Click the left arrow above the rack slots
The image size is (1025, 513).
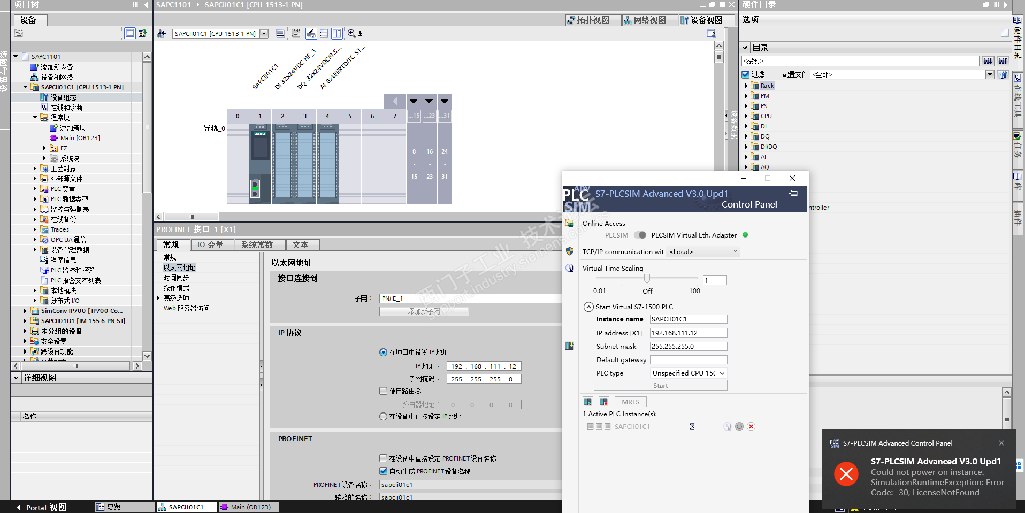(395, 101)
